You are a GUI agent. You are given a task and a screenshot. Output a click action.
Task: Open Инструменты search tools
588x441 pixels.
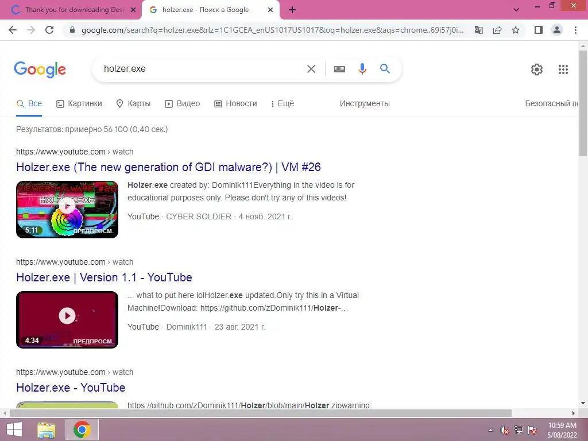365,103
